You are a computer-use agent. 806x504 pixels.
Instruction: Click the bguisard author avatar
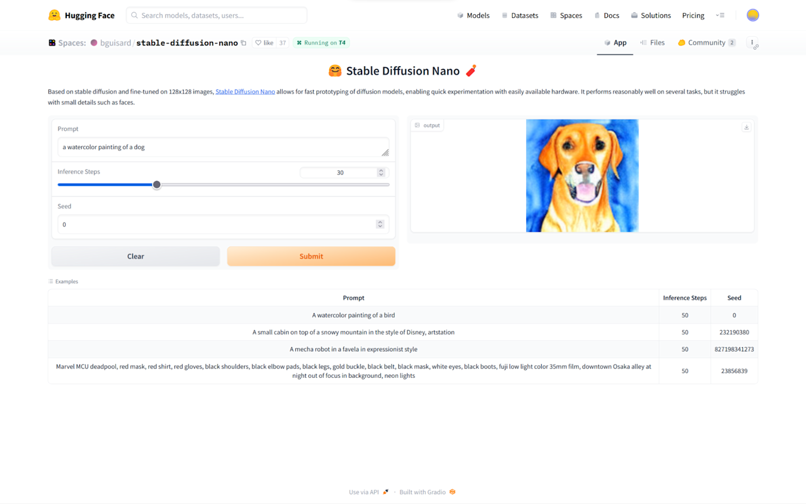pyautogui.click(x=94, y=43)
